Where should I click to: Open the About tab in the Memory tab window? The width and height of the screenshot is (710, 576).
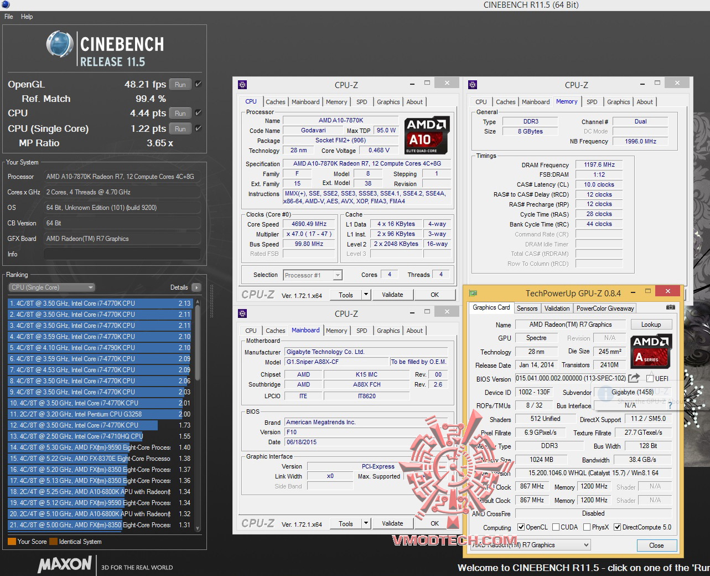(645, 102)
